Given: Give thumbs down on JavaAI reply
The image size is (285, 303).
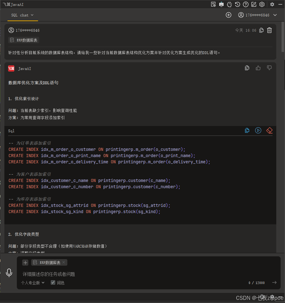Looking at the screenshot, I should (269, 68).
